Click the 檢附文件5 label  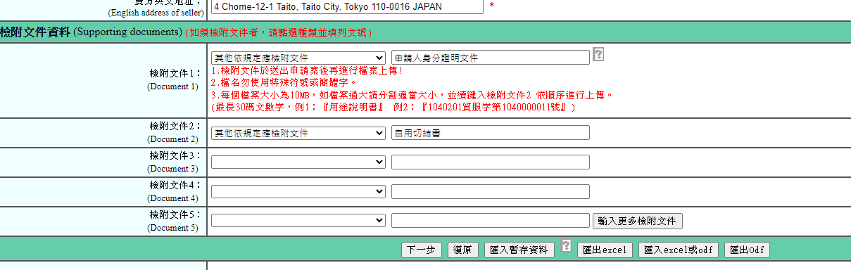click(175, 215)
